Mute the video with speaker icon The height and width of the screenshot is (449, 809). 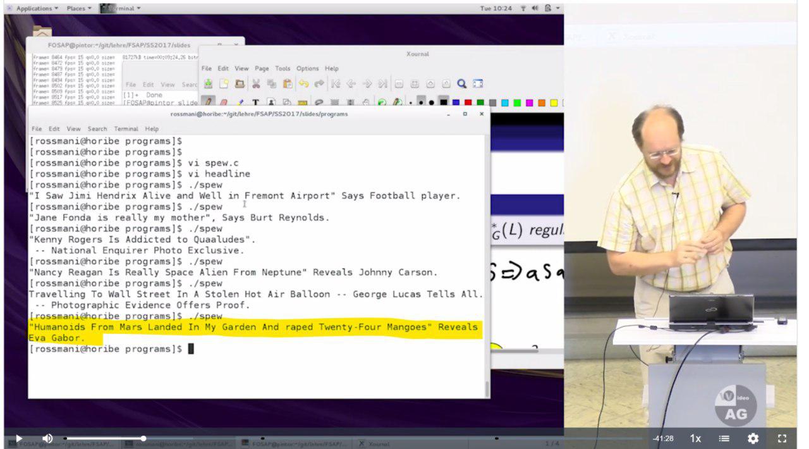click(47, 438)
